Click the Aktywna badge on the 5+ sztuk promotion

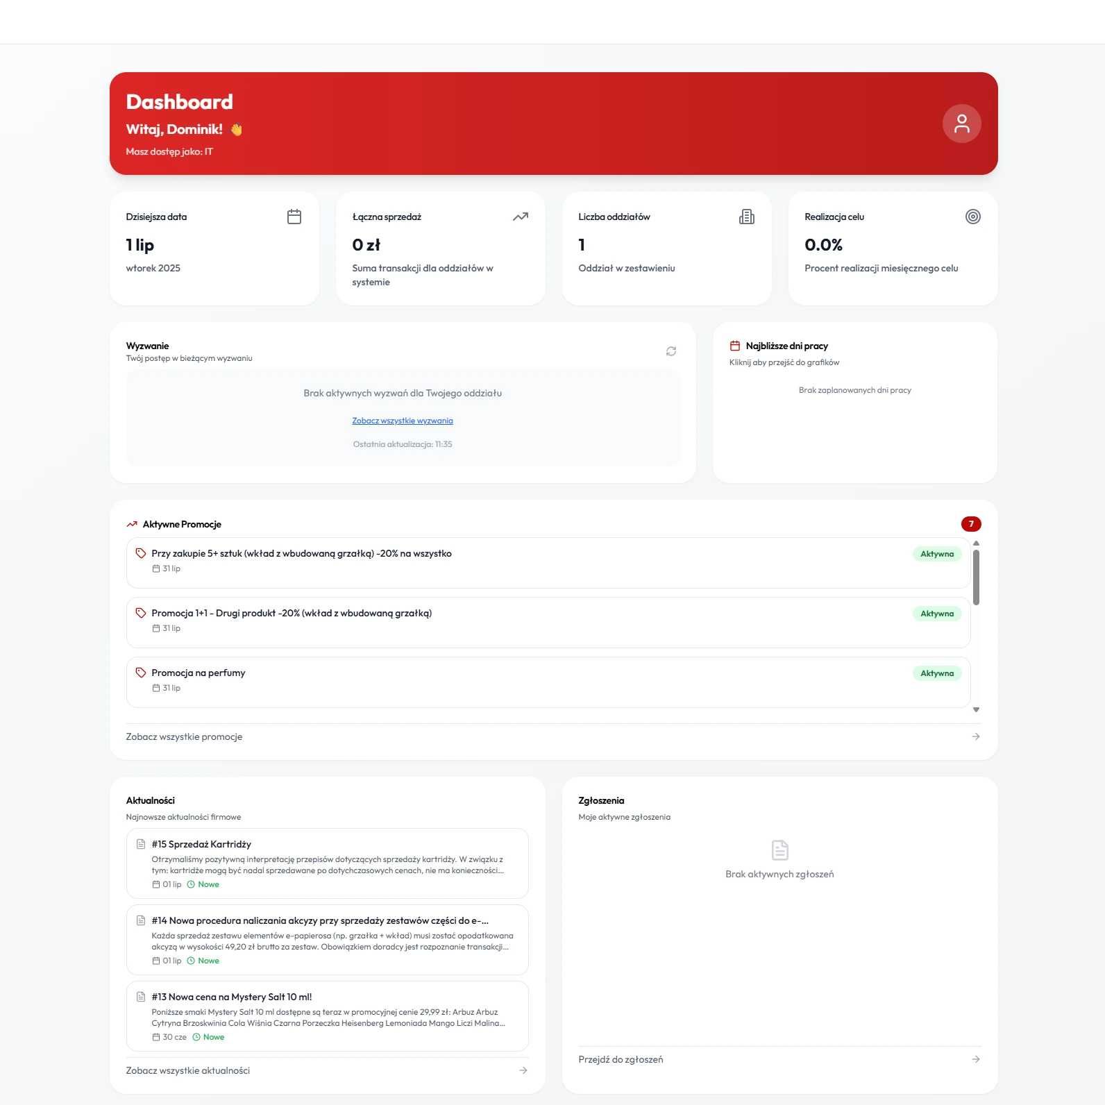point(937,554)
